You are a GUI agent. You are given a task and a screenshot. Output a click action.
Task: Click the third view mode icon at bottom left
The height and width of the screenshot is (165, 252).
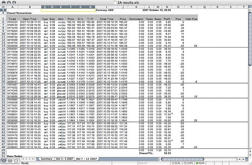click(16, 161)
